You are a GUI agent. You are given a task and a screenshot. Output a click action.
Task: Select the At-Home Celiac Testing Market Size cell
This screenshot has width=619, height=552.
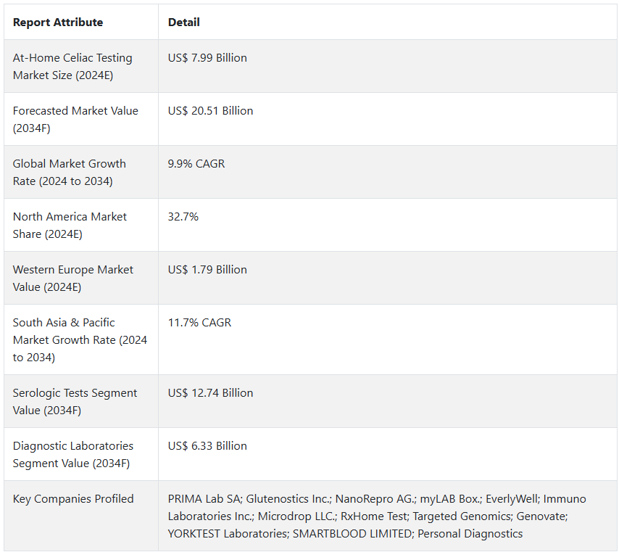[72, 67]
